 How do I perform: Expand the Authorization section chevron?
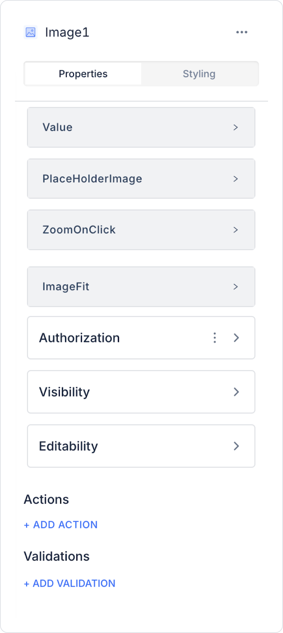tap(236, 338)
